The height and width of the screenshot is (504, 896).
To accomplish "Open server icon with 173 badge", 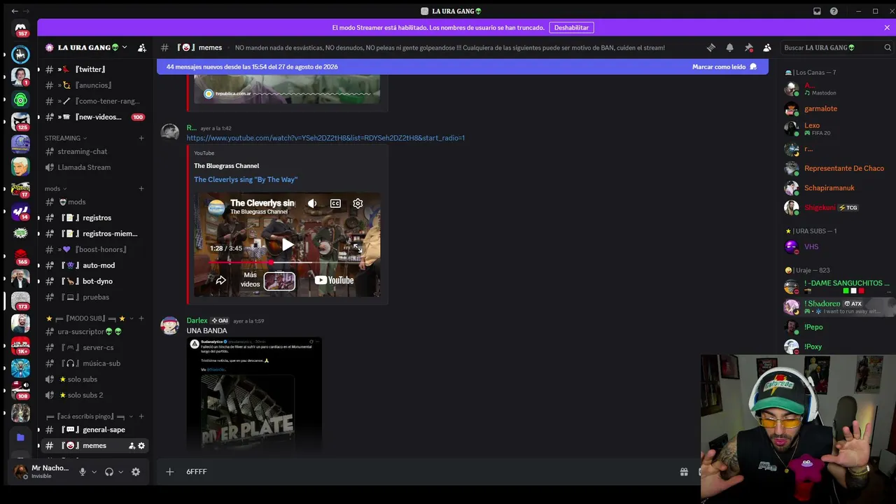I will 20,301.
